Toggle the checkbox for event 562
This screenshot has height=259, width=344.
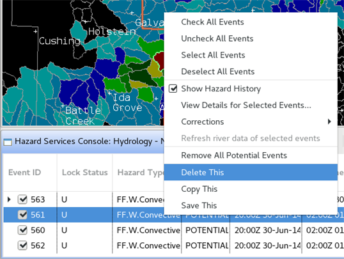click(x=22, y=246)
